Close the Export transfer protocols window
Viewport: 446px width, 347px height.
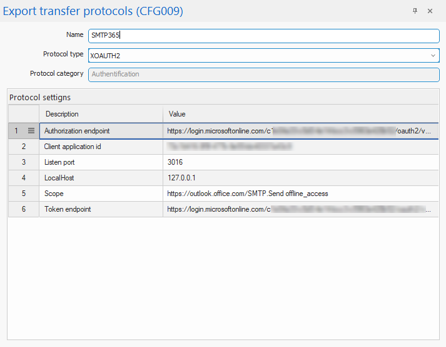[430, 11]
